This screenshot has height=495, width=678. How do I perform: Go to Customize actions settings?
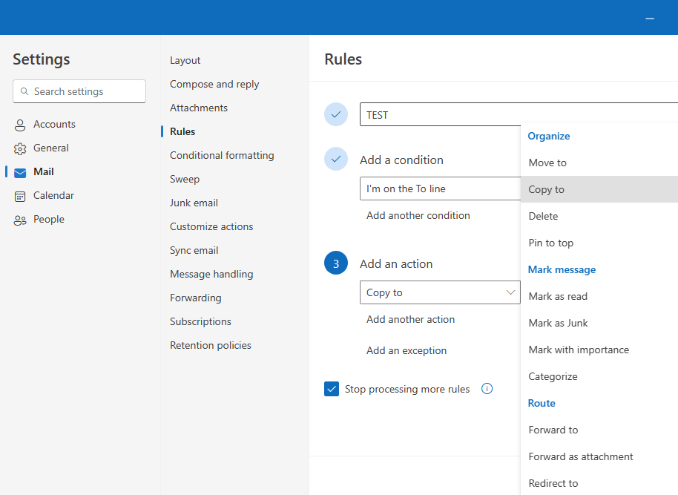[x=211, y=227]
